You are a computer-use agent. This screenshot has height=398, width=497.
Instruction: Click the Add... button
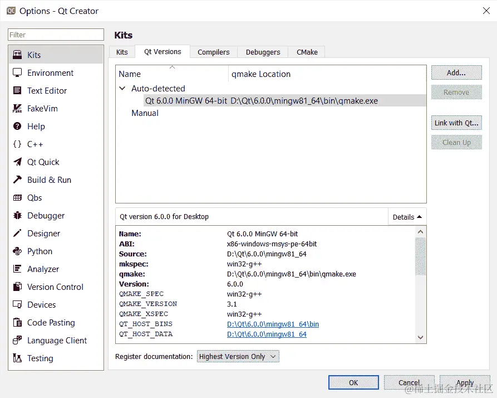pyautogui.click(x=456, y=72)
